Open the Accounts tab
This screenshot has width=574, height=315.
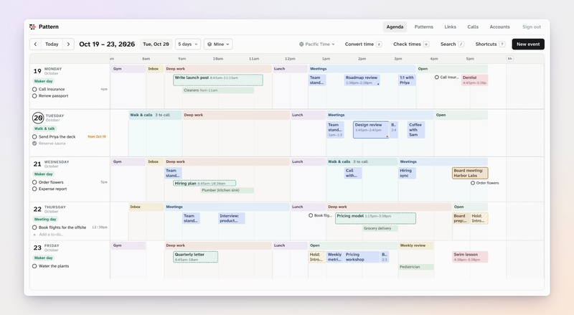499,27
